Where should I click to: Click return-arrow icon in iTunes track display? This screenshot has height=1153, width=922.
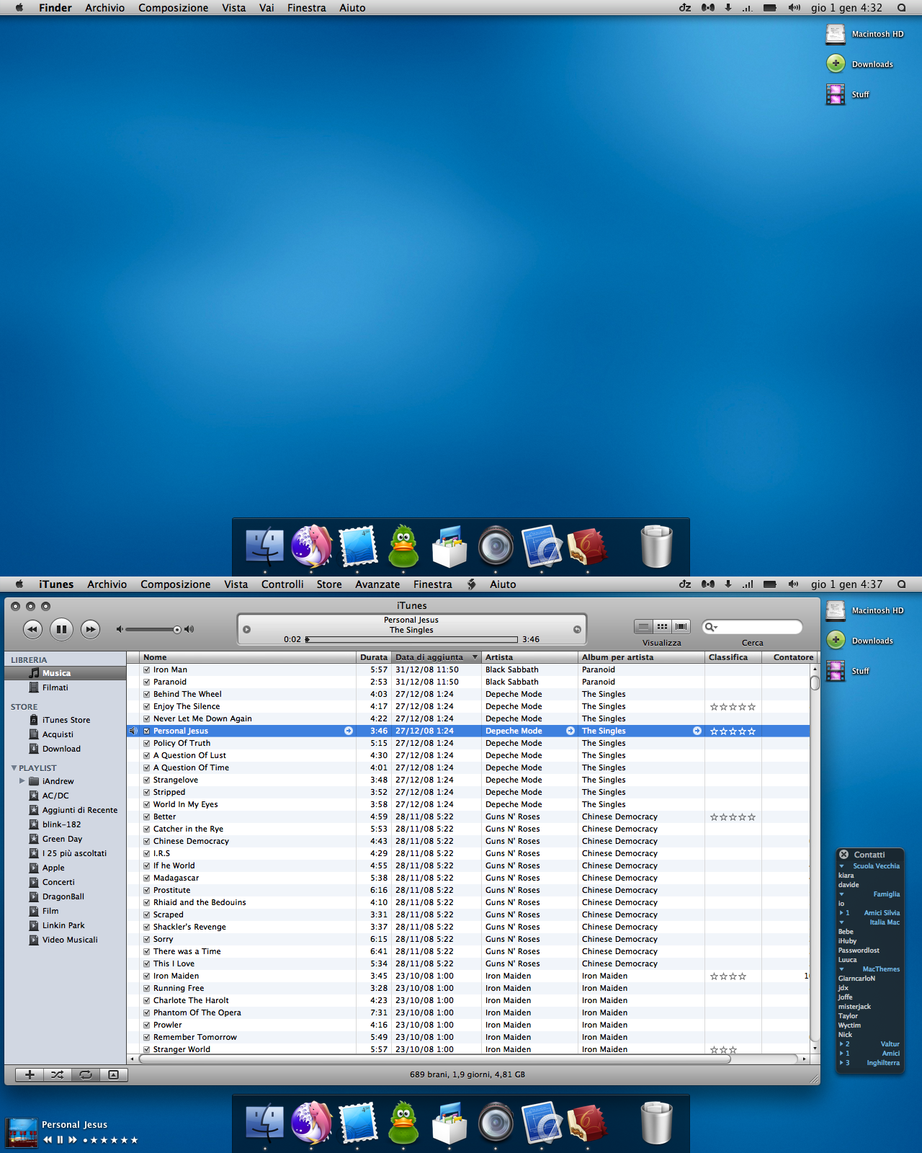click(x=577, y=629)
